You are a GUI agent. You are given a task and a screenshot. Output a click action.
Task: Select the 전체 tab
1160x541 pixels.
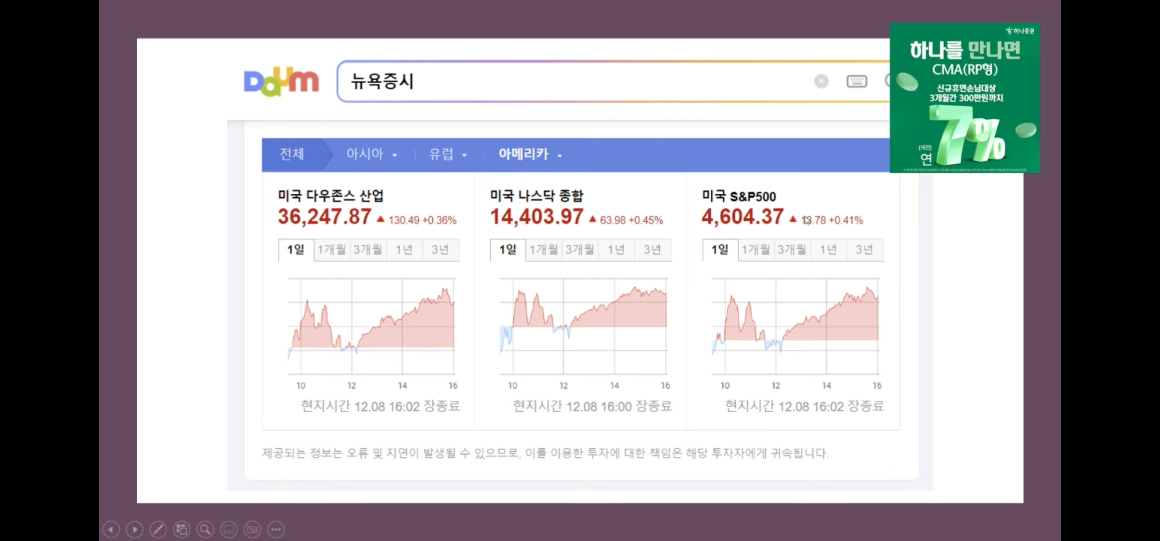[x=292, y=154]
